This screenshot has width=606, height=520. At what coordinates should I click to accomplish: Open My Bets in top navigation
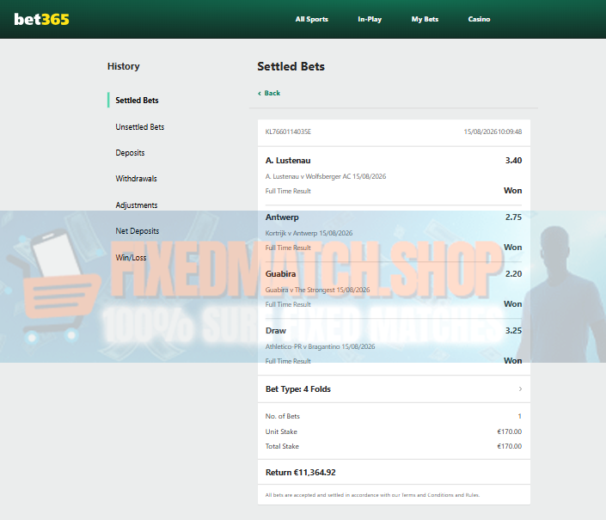(425, 19)
